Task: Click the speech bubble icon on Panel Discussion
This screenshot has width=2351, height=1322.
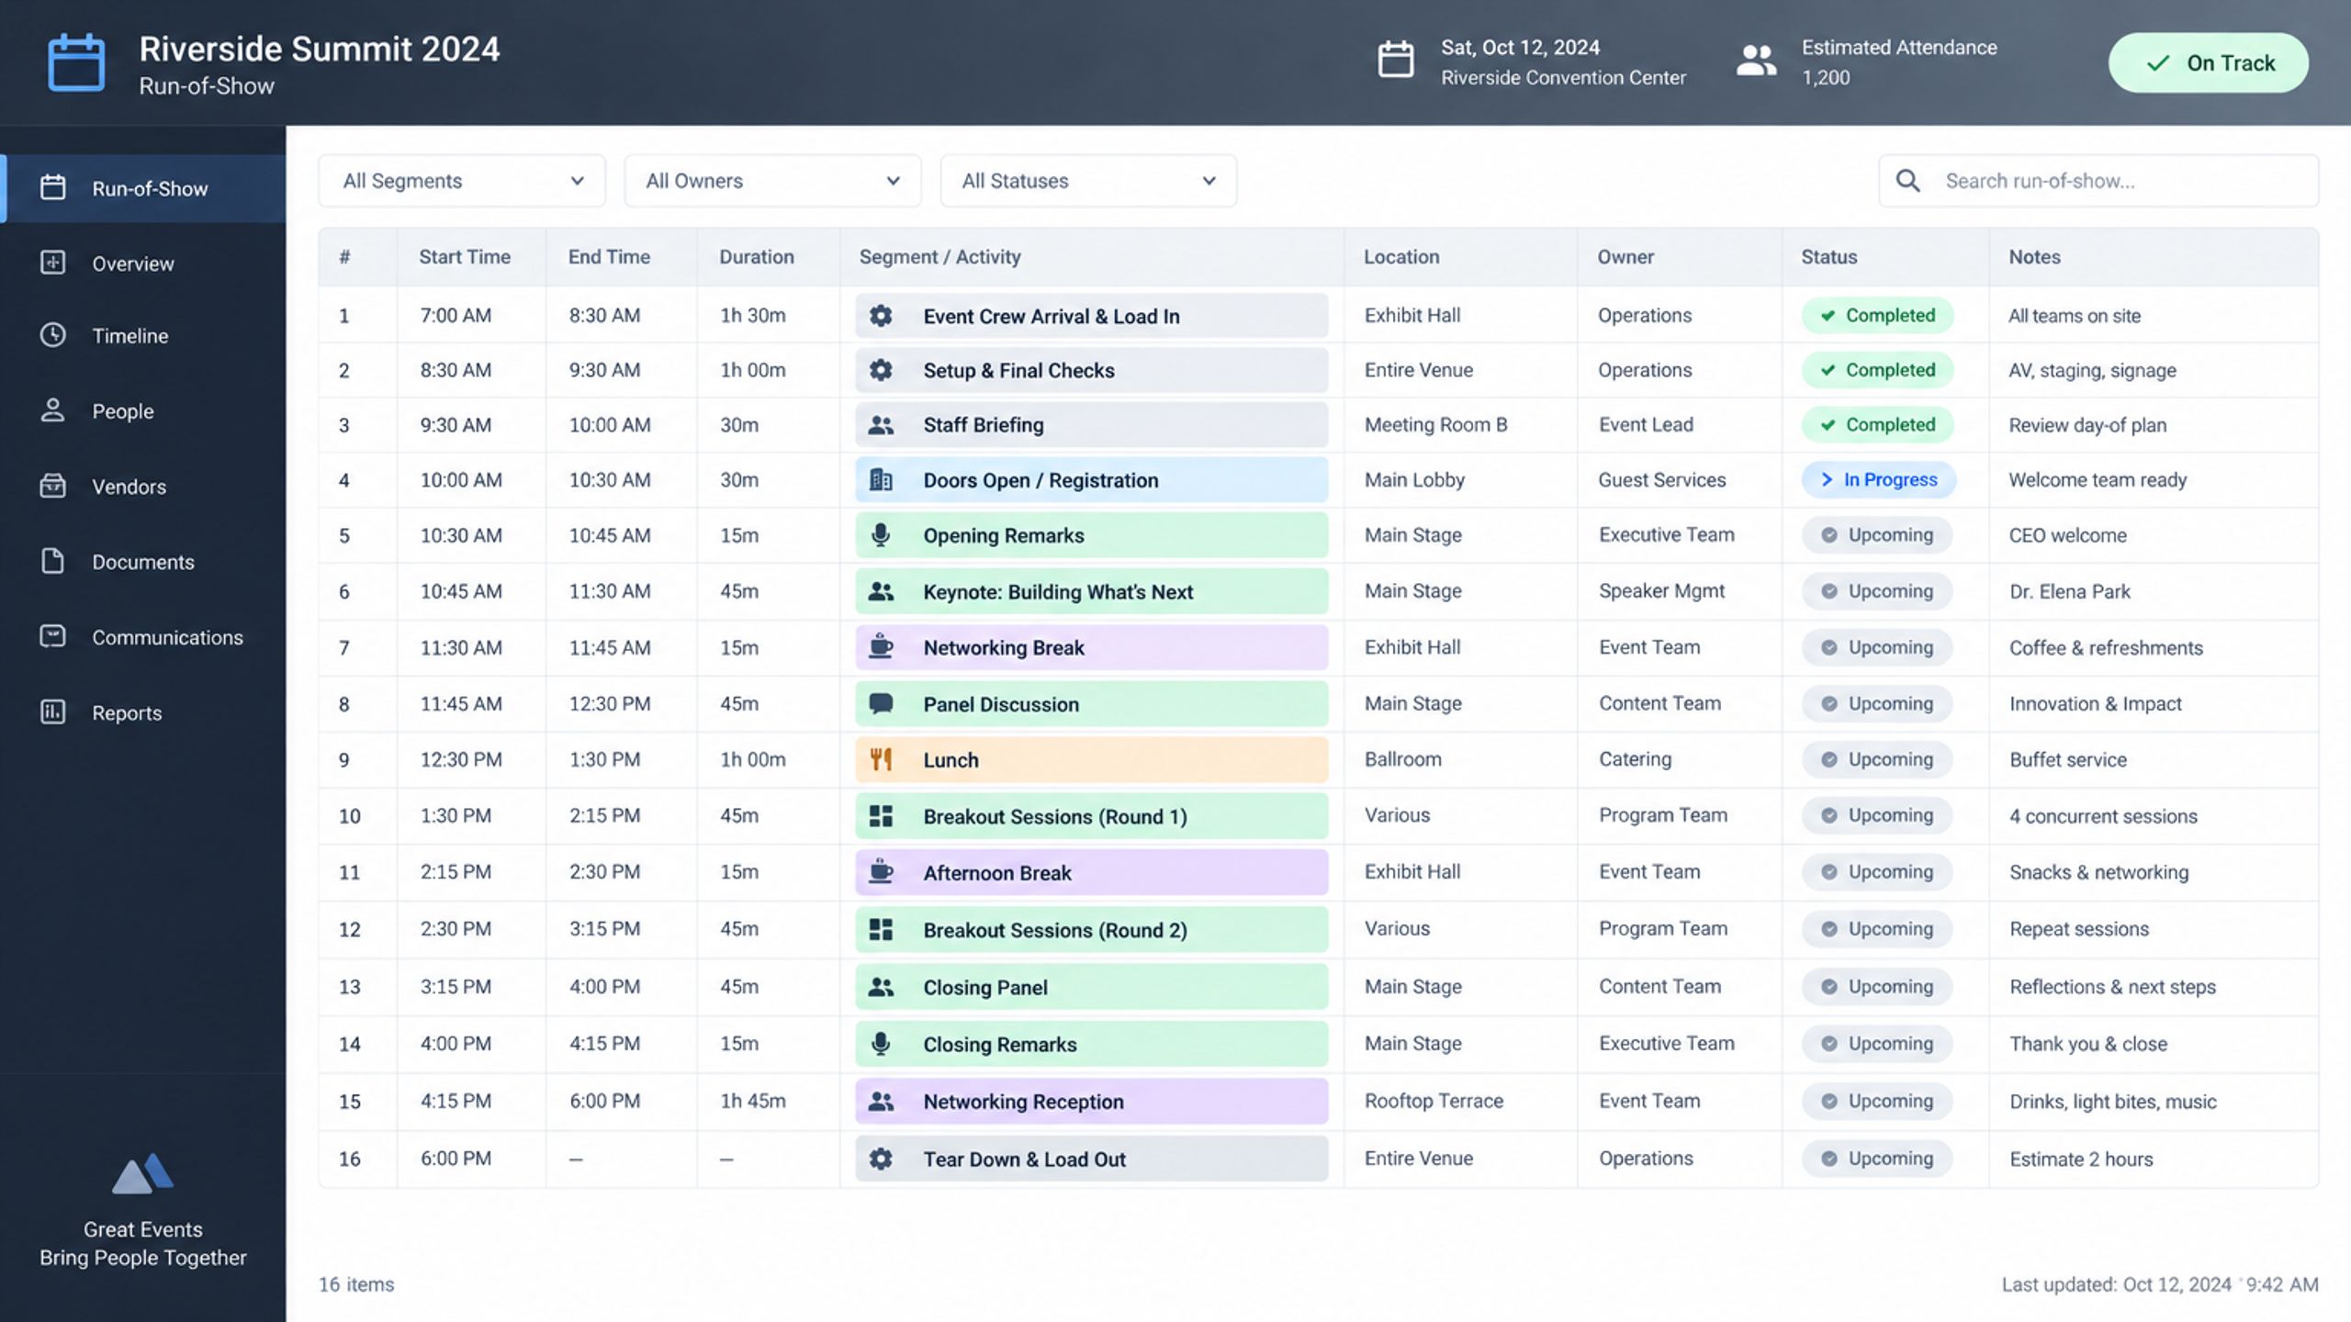Action: pos(881,704)
